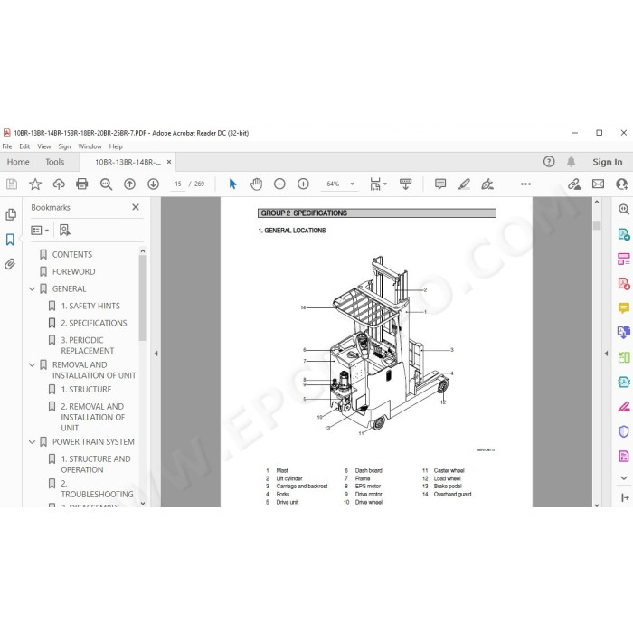This screenshot has height=633, width=633.
Task: Expand the right tools pane arrow
Action: tap(606, 354)
